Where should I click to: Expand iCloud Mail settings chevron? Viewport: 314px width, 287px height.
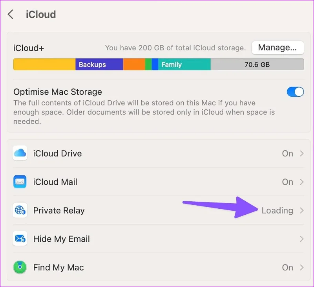pyautogui.click(x=301, y=182)
